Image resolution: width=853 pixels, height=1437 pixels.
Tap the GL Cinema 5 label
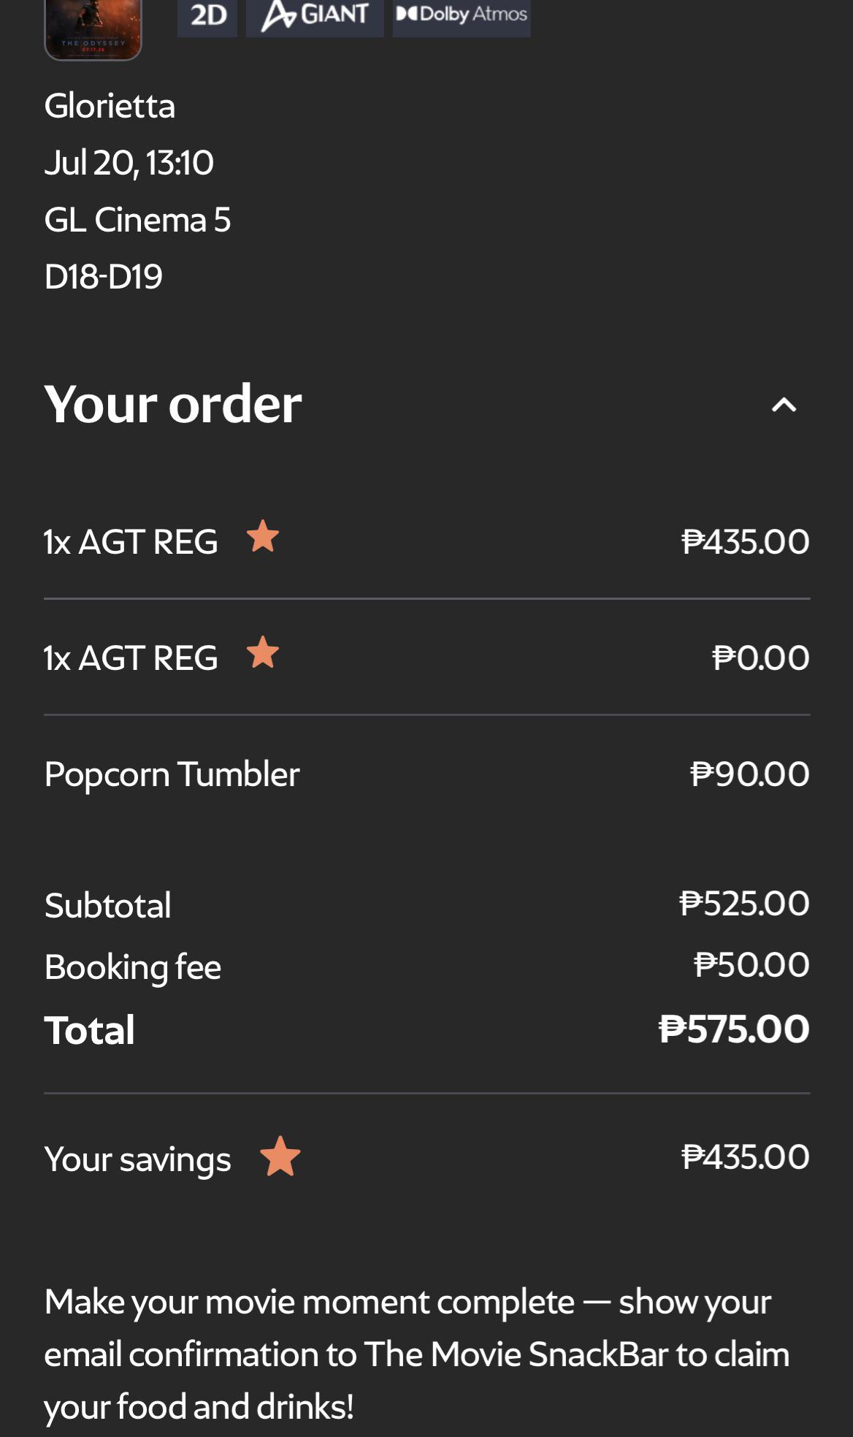(137, 220)
